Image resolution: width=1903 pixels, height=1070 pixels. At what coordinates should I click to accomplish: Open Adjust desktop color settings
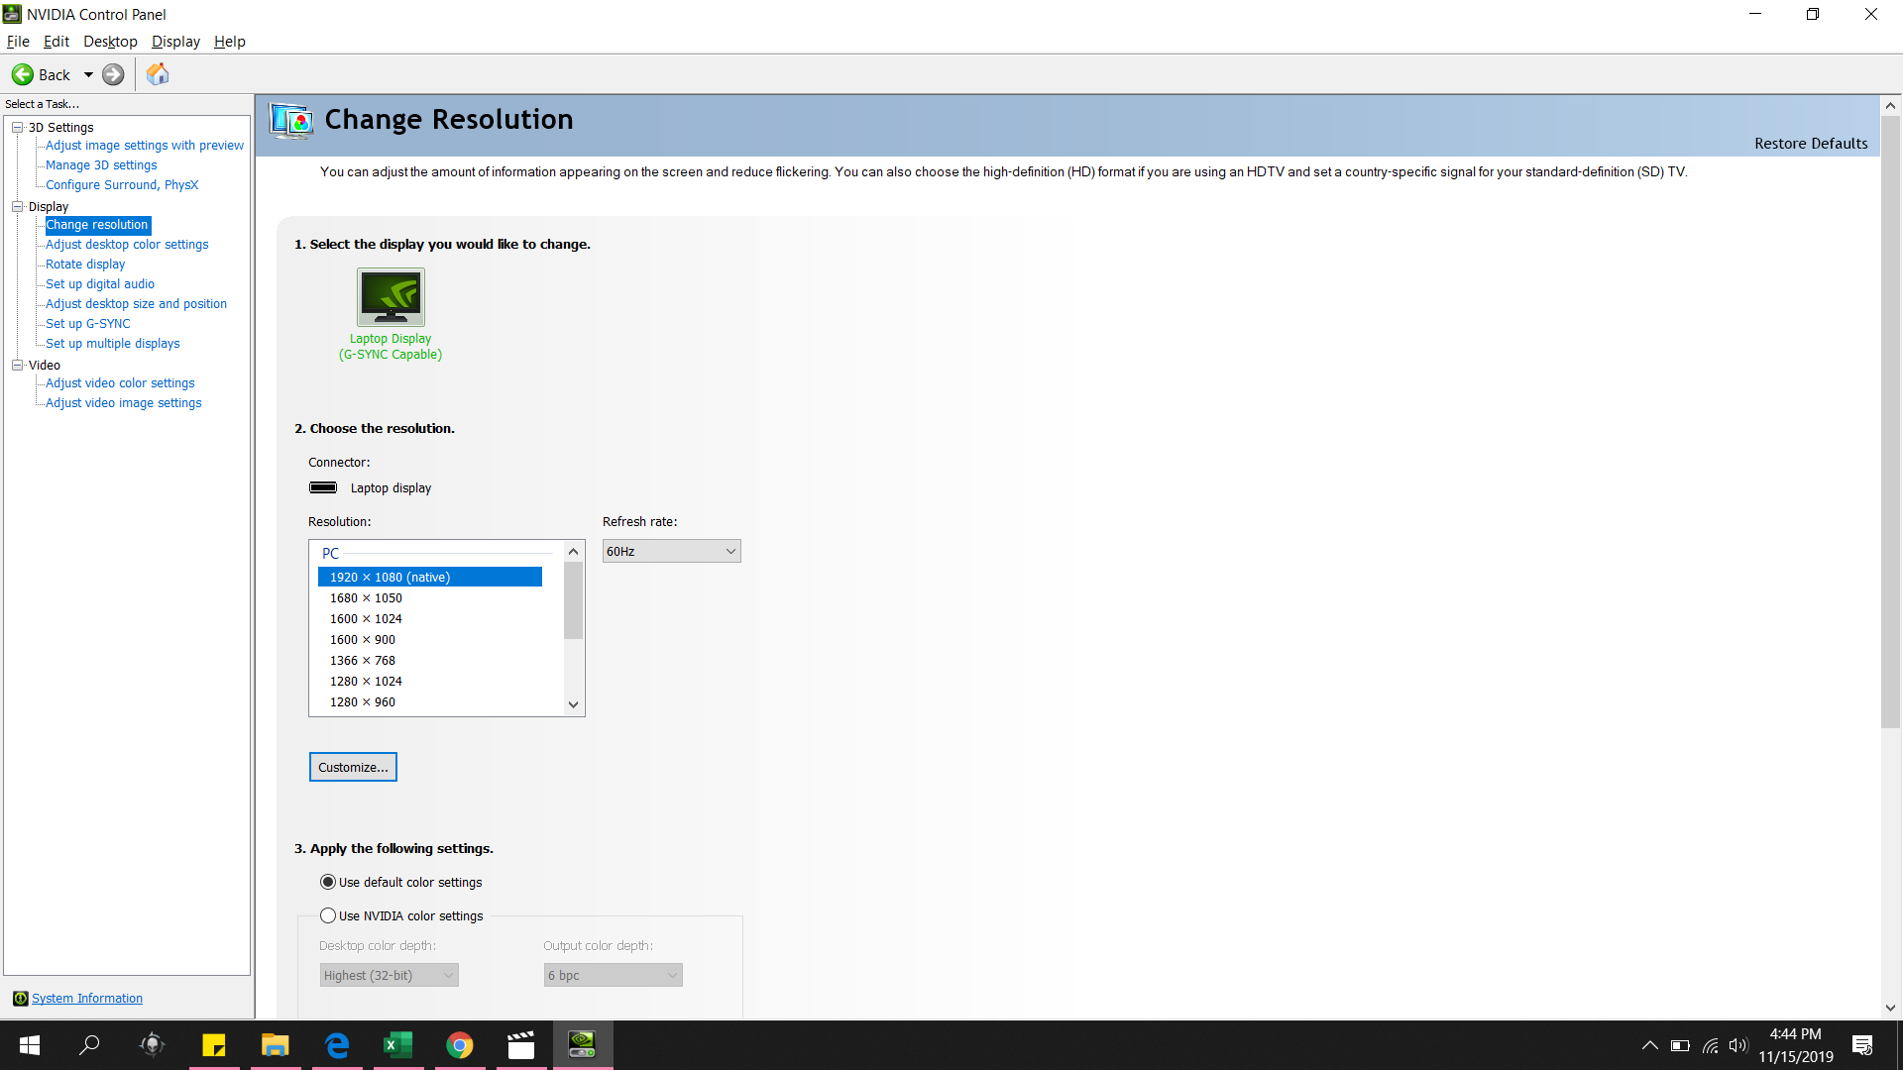127,245
